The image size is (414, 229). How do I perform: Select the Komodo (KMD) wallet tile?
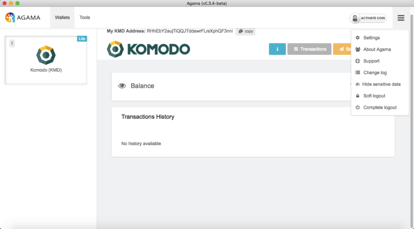point(46,60)
